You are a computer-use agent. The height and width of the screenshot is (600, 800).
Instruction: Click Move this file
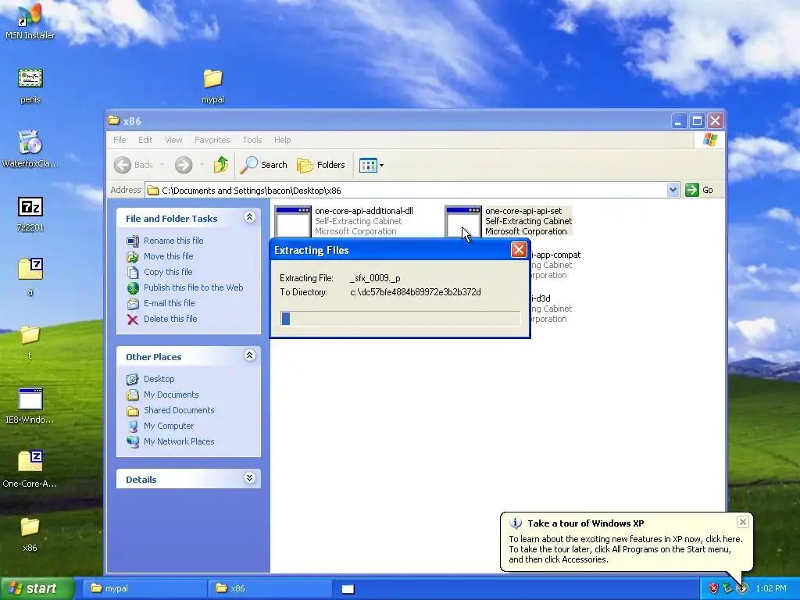(159, 256)
